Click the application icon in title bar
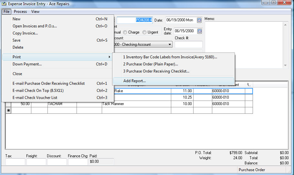Image resolution: width=294 pixels, height=175 pixels. click(4, 4)
